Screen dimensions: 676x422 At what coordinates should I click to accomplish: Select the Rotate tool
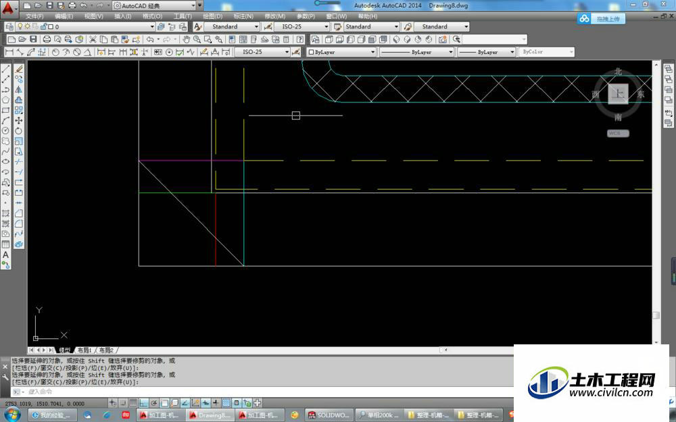(x=19, y=131)
